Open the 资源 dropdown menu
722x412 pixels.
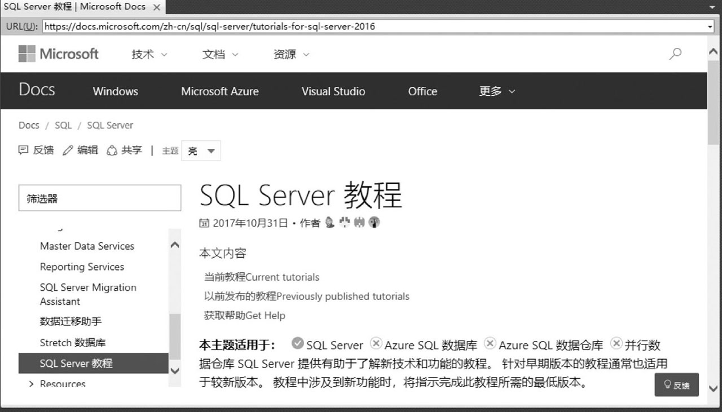[x=291, y=54]
